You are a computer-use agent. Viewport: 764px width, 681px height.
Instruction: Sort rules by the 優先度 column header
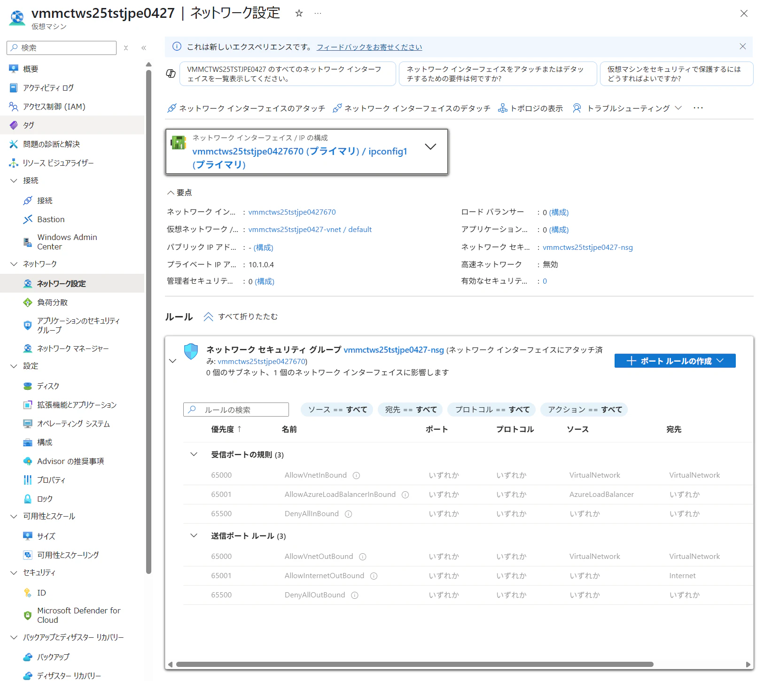(x=226, y=429)
